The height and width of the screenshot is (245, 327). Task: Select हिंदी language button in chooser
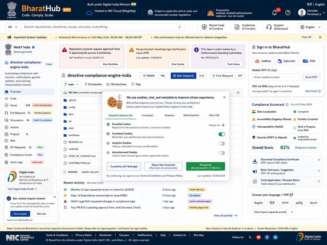coord(272,203)
